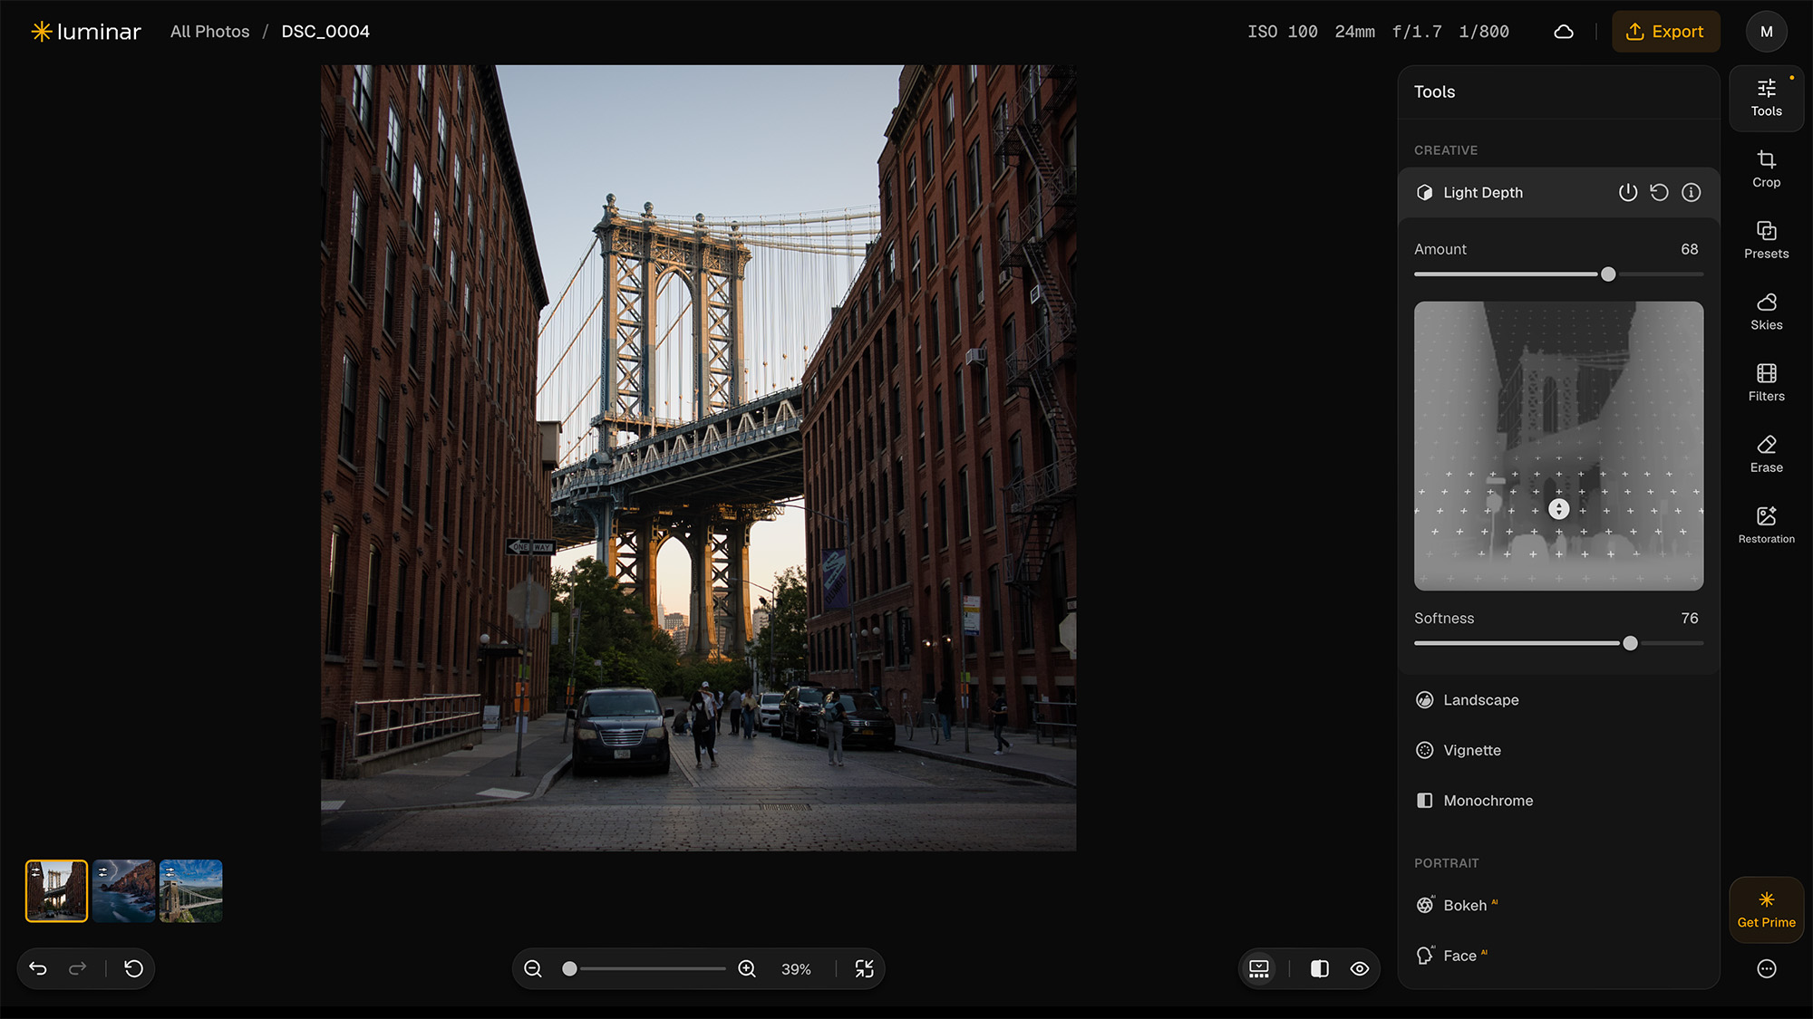The width and height of the screenshot is (1813, 1019).
Task: Click the 39% zoom value
Action: pyautogui.click(x=796, y=969)
